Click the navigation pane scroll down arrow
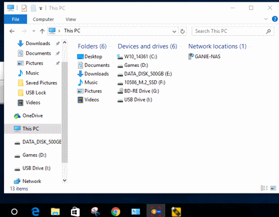The image size is (279, 217). pos(64,181)
